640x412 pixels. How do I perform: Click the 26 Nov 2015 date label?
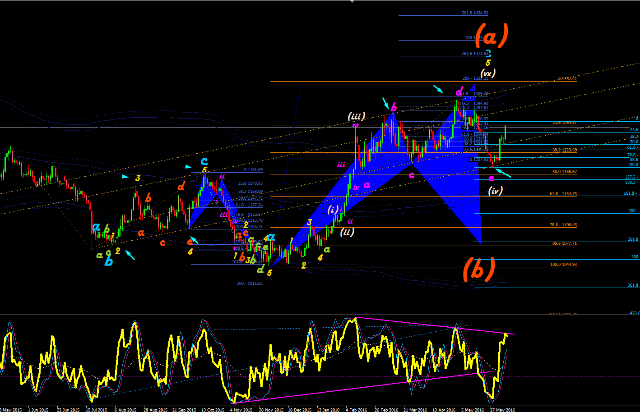point(271,410)
